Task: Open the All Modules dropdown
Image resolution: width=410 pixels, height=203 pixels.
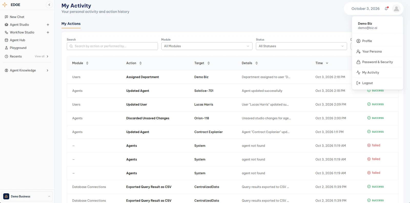Action: [x=207, y=46]
